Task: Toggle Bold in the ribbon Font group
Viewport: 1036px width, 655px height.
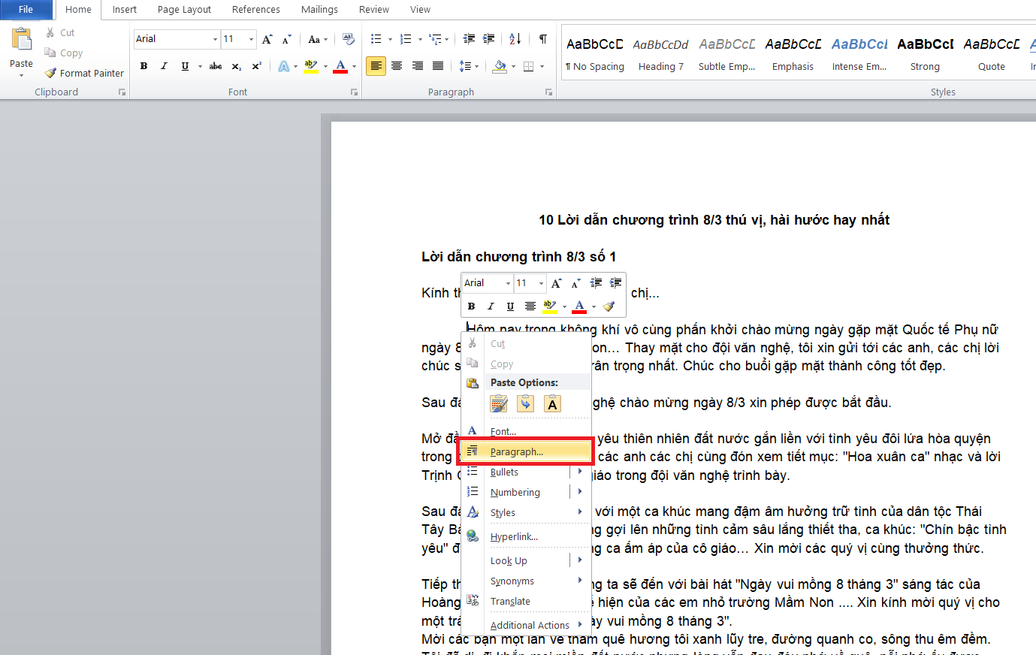Action: tap(143, 66)
